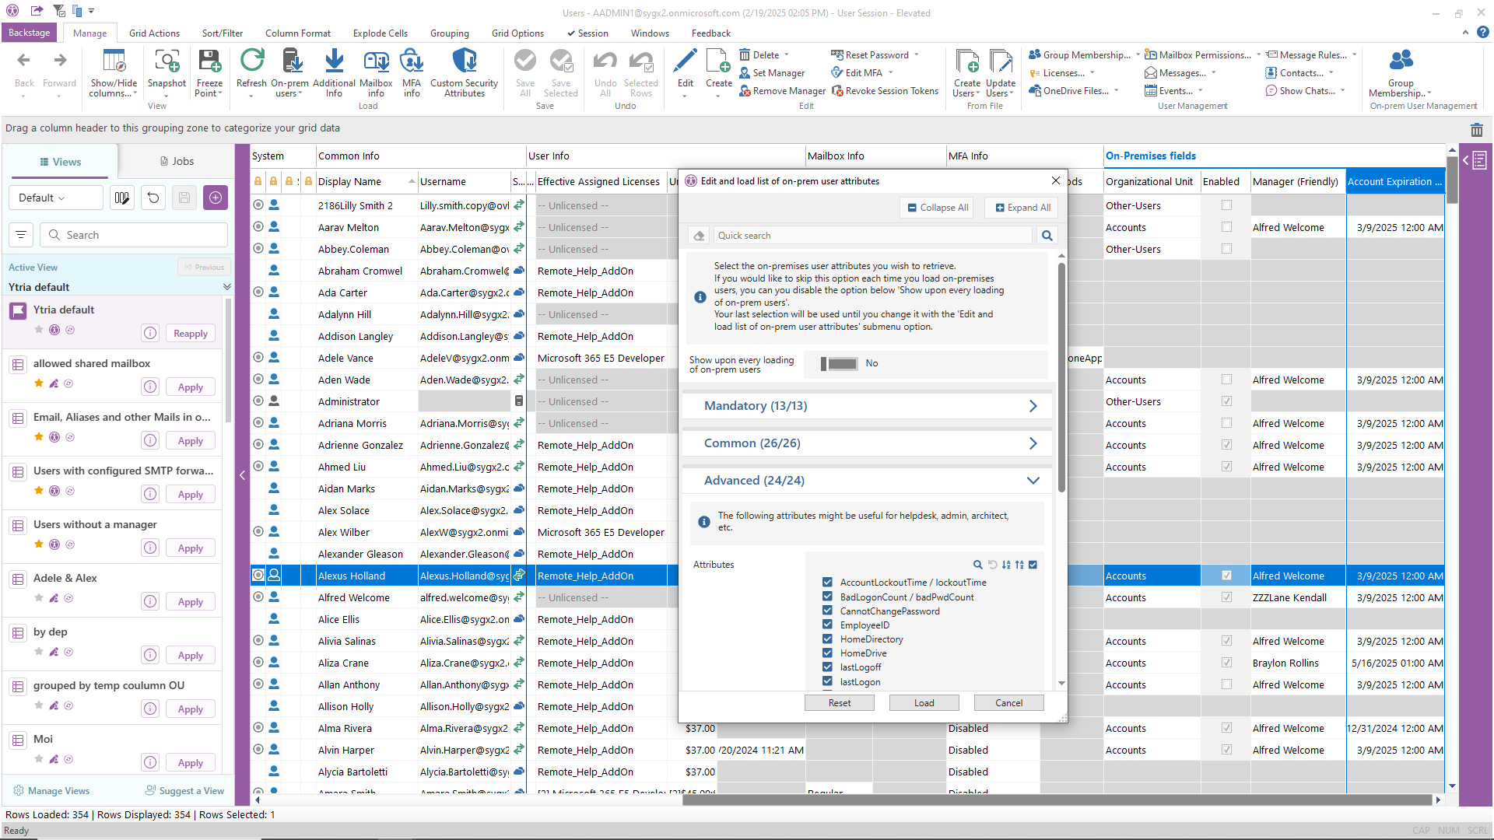Click the Refresh icon in ribbon

251,61
